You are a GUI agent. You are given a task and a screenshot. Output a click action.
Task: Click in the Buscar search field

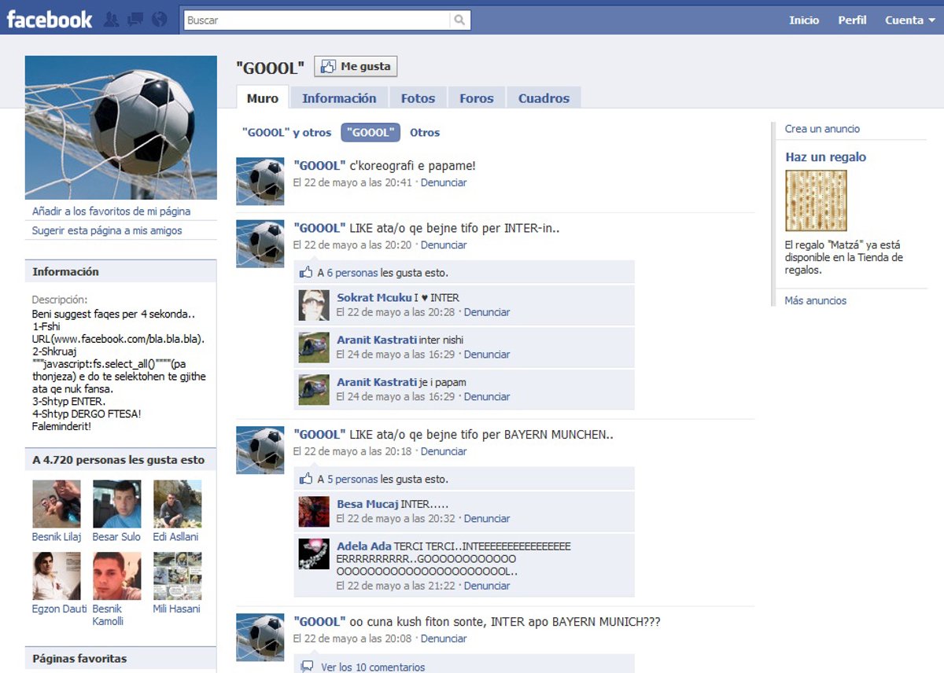click(x=316, y=20)
